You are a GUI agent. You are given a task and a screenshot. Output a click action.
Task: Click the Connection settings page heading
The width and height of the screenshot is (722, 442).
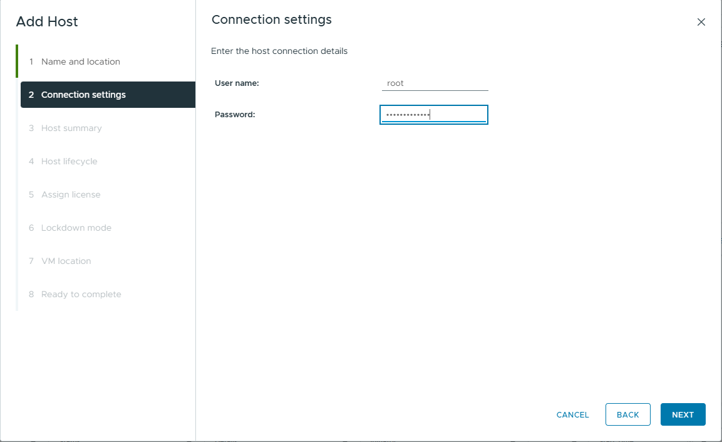coord(271,19)
